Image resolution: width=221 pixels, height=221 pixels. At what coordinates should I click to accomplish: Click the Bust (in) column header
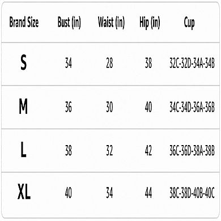(69, 23)
